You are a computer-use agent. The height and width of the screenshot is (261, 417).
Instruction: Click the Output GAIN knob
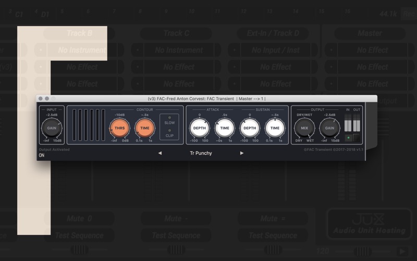point(329,128)
